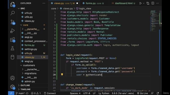170x95 pixels.
Task: Switch to dashboard.html editor tab
Action: (x=123, y=3)
